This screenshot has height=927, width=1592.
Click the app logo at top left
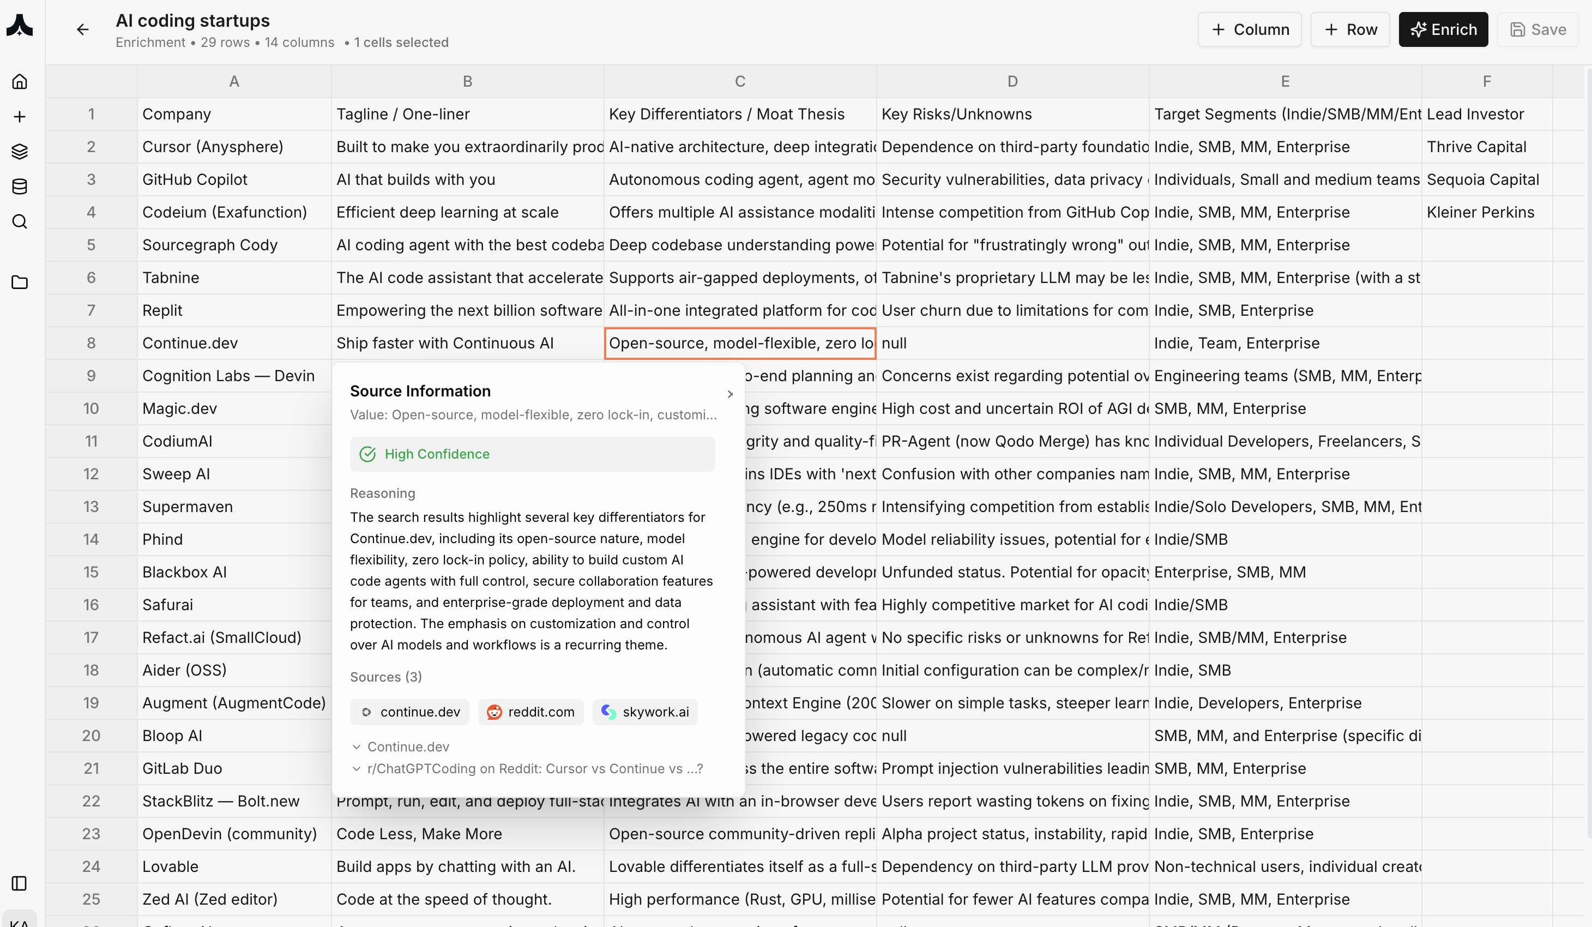point(20,26)
